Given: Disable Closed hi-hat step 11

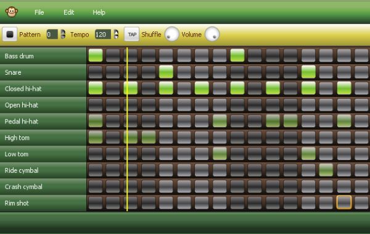Looking at the screenshot, I should click(273, 88).
